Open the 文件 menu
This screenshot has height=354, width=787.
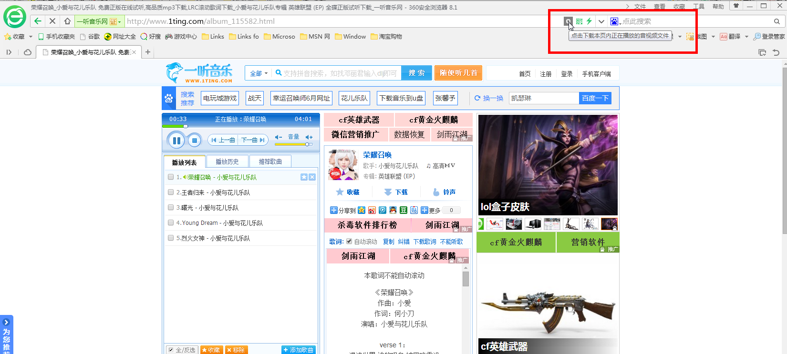point(640,6)
